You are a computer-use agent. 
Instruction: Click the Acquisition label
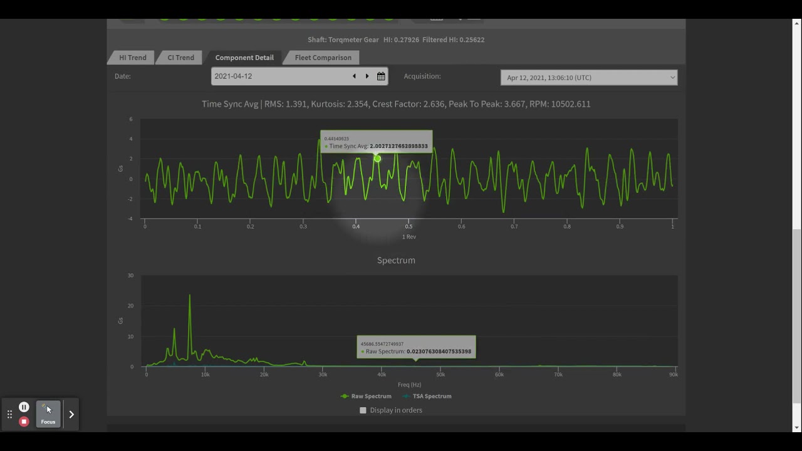[x=422, y=76]
